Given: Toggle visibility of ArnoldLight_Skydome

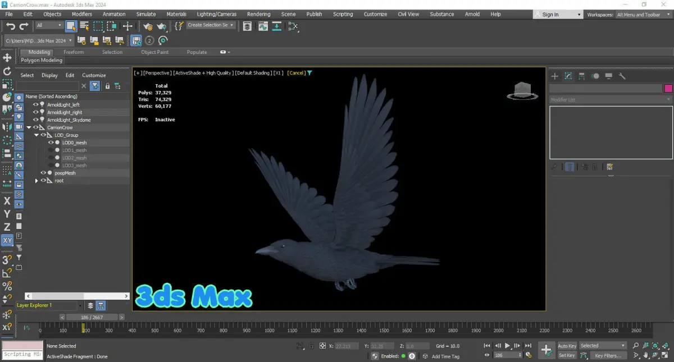Looking at the screenshot, I should click(35, 120).
